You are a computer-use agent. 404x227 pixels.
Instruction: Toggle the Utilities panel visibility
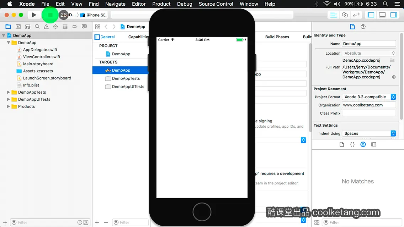point(394,15)
